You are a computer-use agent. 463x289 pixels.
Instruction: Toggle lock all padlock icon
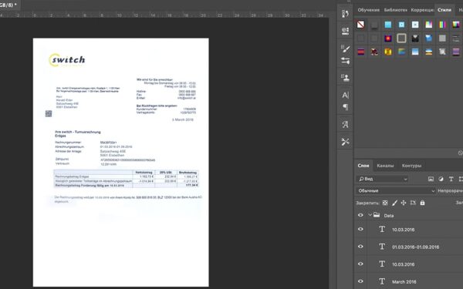click(x=423, y=203)
